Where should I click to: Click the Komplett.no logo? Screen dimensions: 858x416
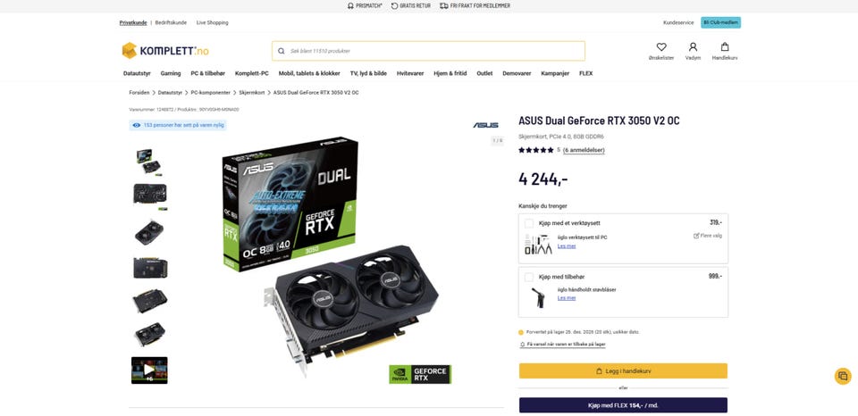coord(165,51)
